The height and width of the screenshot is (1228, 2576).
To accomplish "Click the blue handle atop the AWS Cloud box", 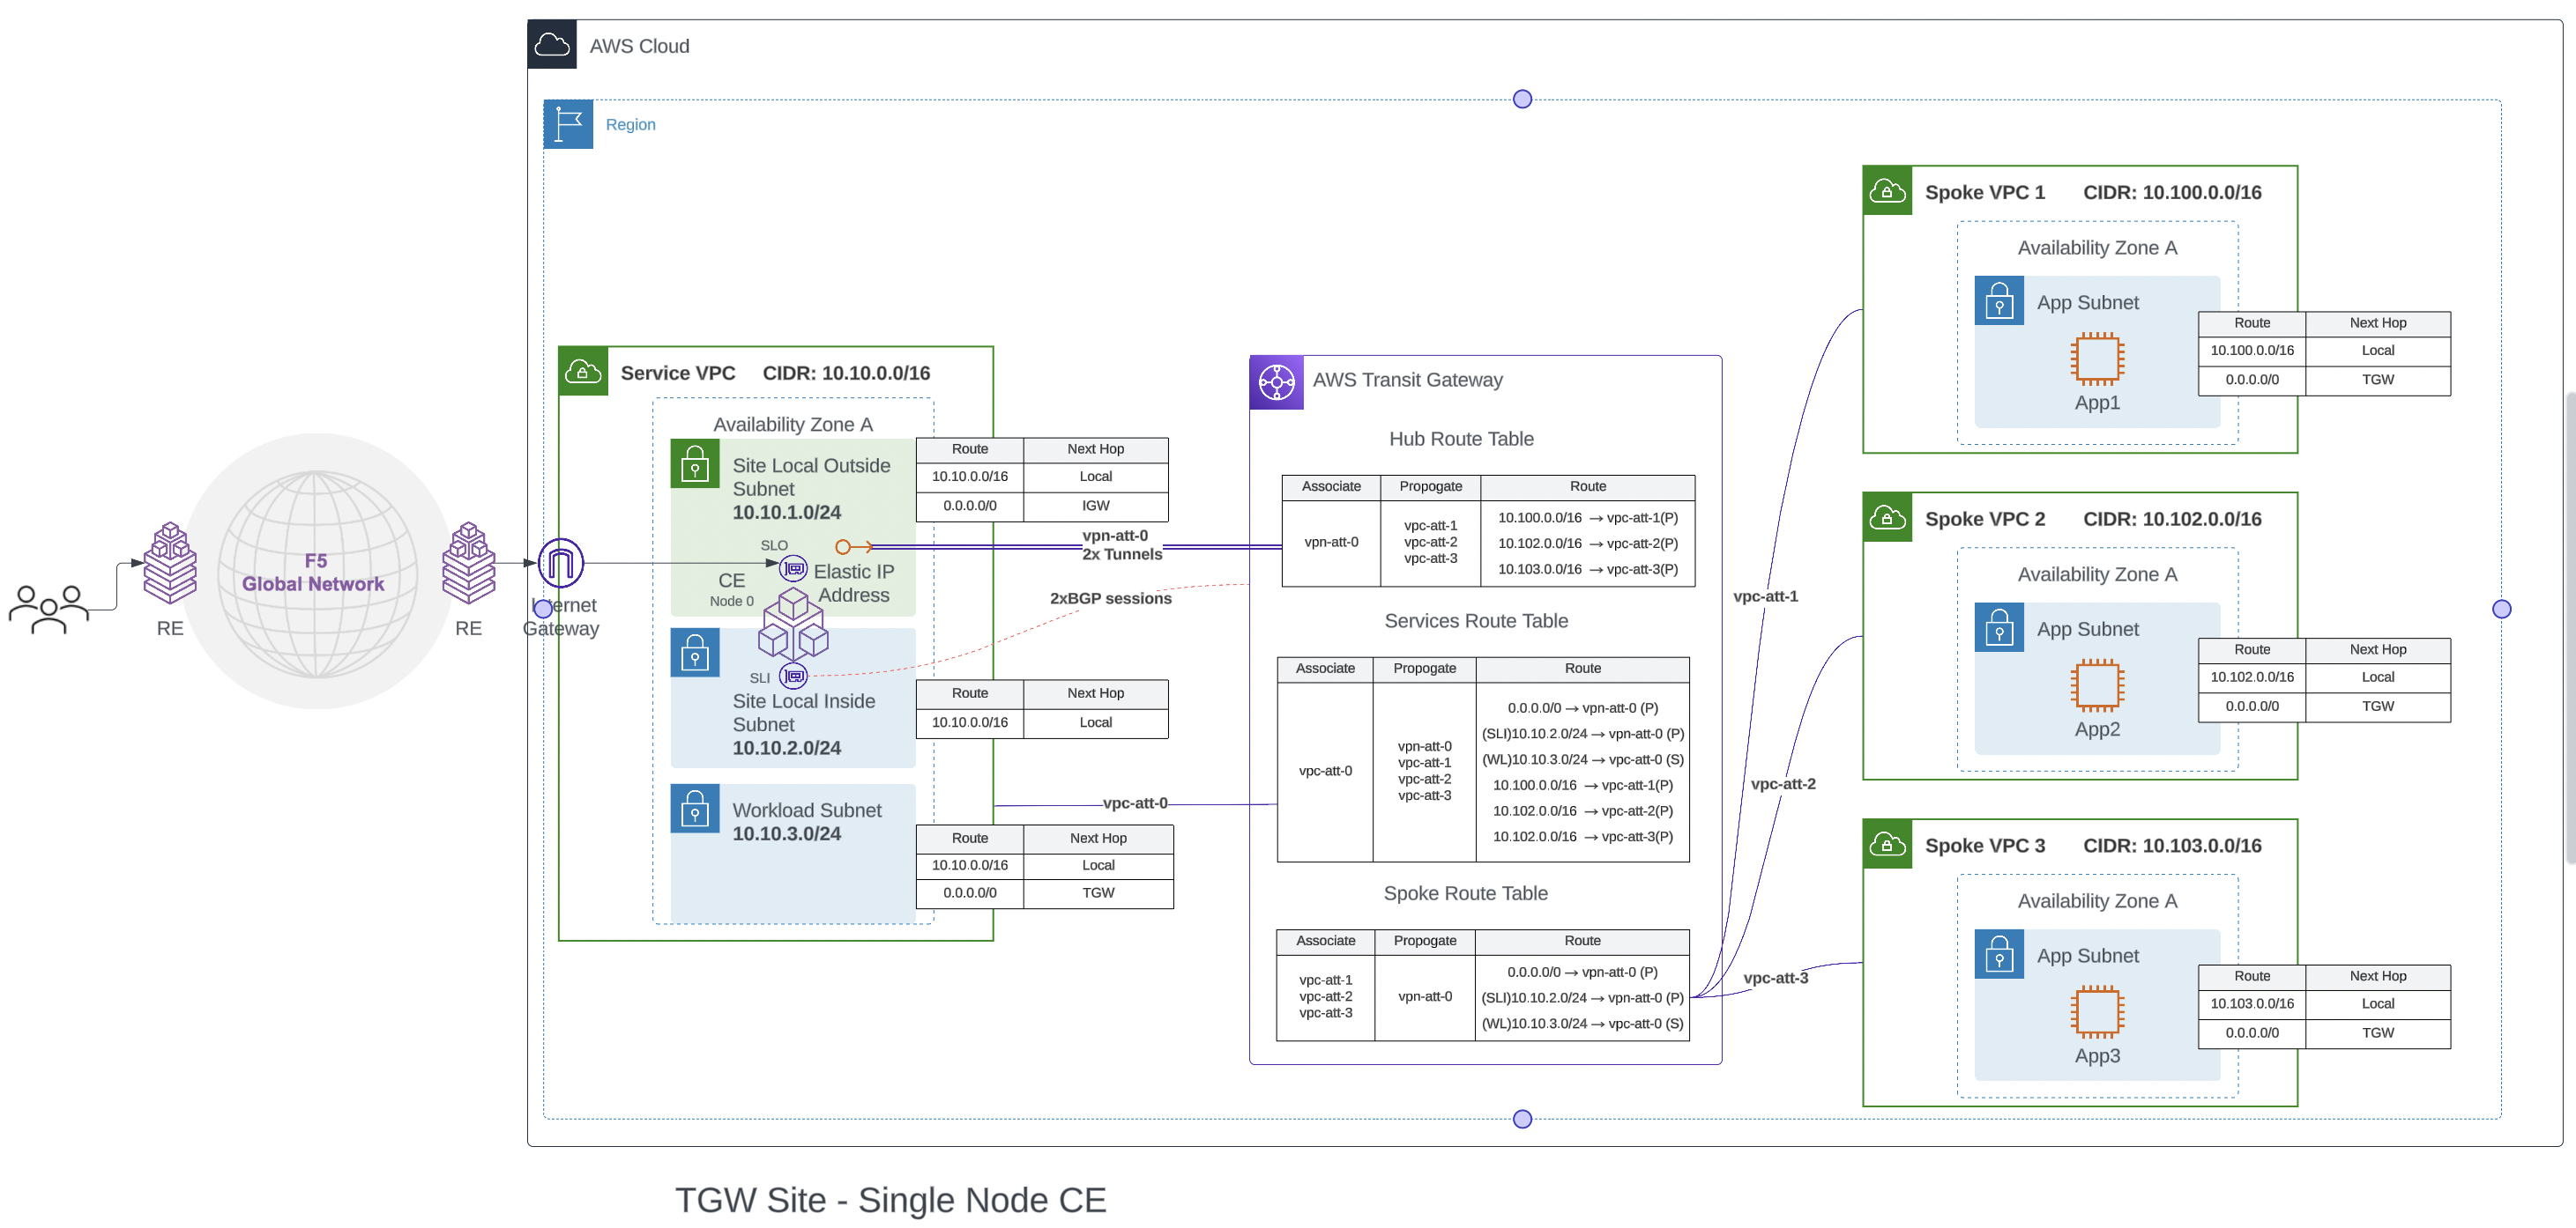I will (1522, 98).
